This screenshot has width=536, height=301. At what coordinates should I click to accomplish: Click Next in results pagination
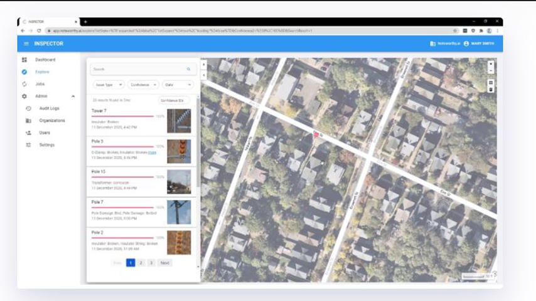pyautogui.click(x=164, y=263)
